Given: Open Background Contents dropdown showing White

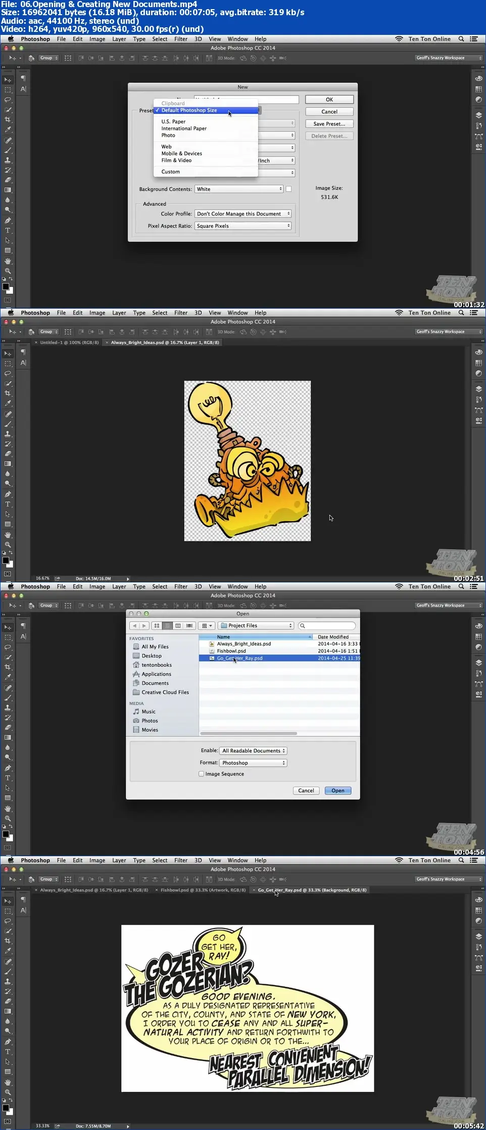Looking at the screenshot, I should click(x=239, y=189).
